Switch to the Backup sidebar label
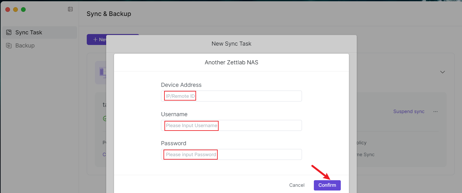 [x=25, y=46]
